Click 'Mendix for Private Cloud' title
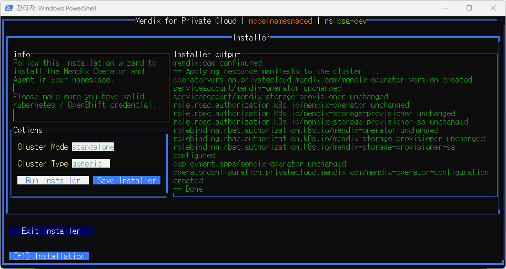 (x=186, y=21)
